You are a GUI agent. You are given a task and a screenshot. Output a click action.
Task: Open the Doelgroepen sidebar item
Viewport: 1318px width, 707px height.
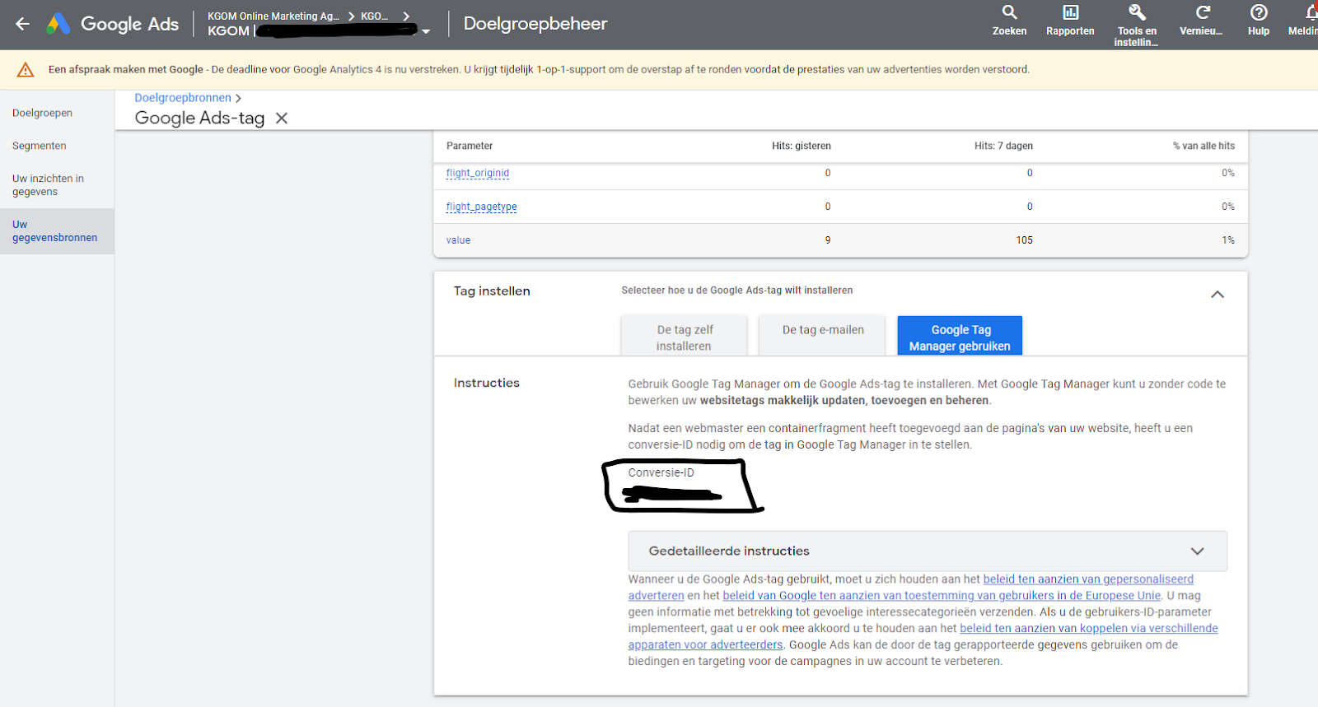[42, 113]
